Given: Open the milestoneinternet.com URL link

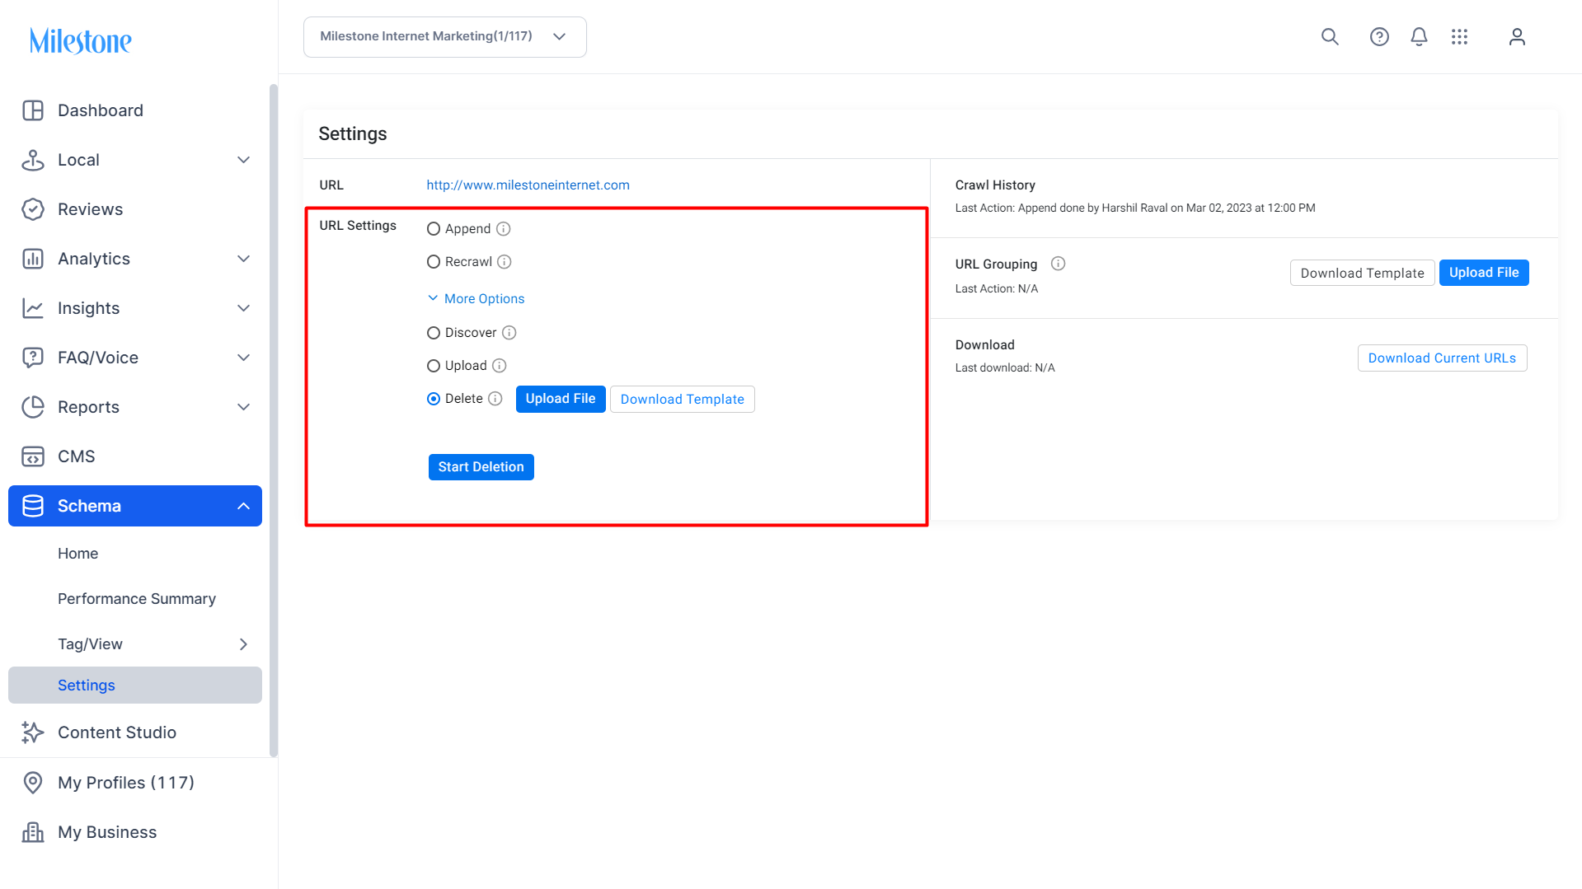Looking at the screenshot, I should [x=528, y=185].
